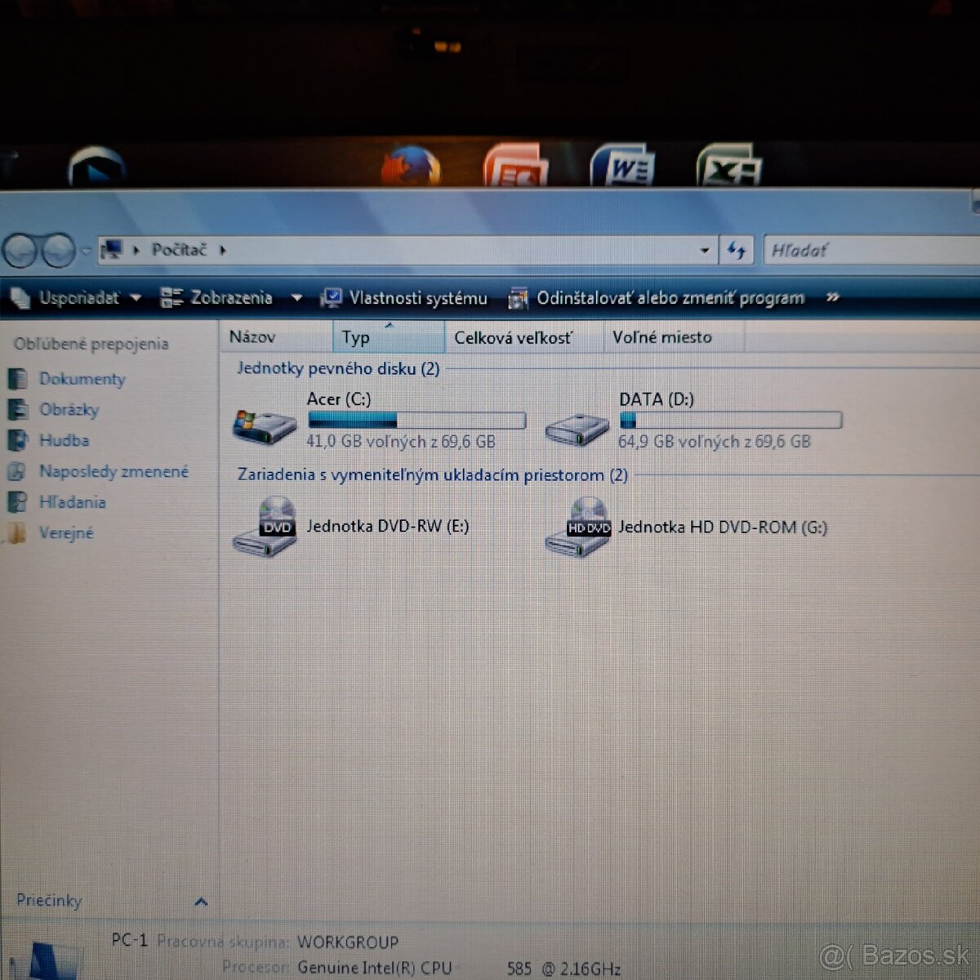Viewport: 980px width, 980px height.
Task: Open the address bar history dropdown
Action: click(x=704, y=251)
